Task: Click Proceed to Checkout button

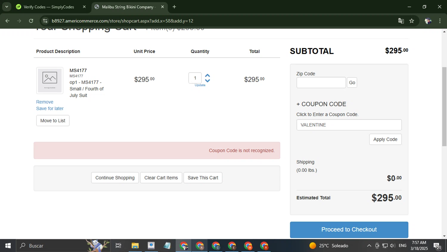Action: tap(349, 230)
